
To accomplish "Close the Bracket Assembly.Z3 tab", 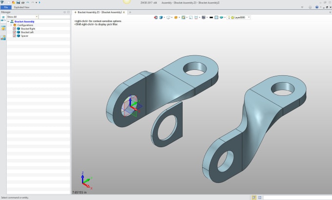I will (x=124, y=12).
